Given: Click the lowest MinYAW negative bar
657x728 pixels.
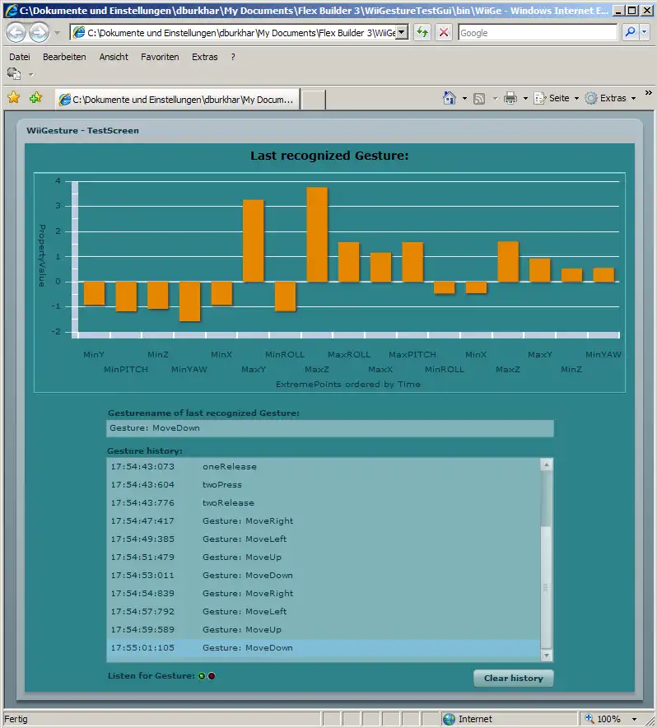Looking at the screenshot, I should (x=190, y=301).
